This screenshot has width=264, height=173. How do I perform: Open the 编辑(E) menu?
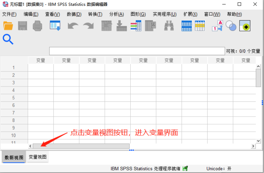(x=31, y=14)
